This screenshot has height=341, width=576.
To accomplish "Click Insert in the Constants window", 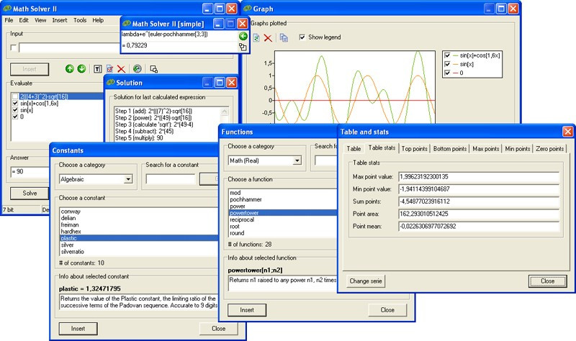I will (x=78, y=329).
